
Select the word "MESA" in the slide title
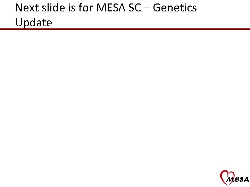[111, 8]
